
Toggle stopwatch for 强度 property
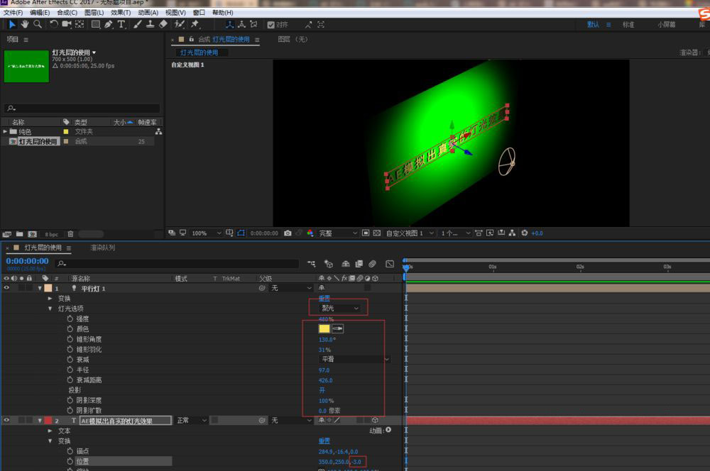click(70, 319)
